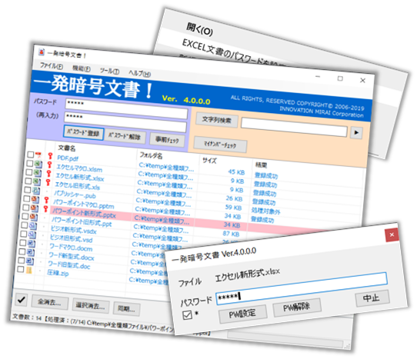This screenshot has width=417, height=359.
Task: Click the Publisher icon beside パブリッシャー.pub
Action: tap(35, 191)
